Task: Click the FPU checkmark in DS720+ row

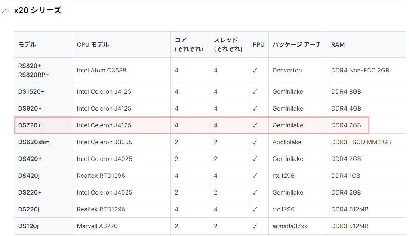Action: pyautogui.click(x=255, y=125)
